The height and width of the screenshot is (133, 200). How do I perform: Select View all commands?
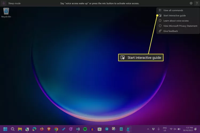tap(173, 10)
